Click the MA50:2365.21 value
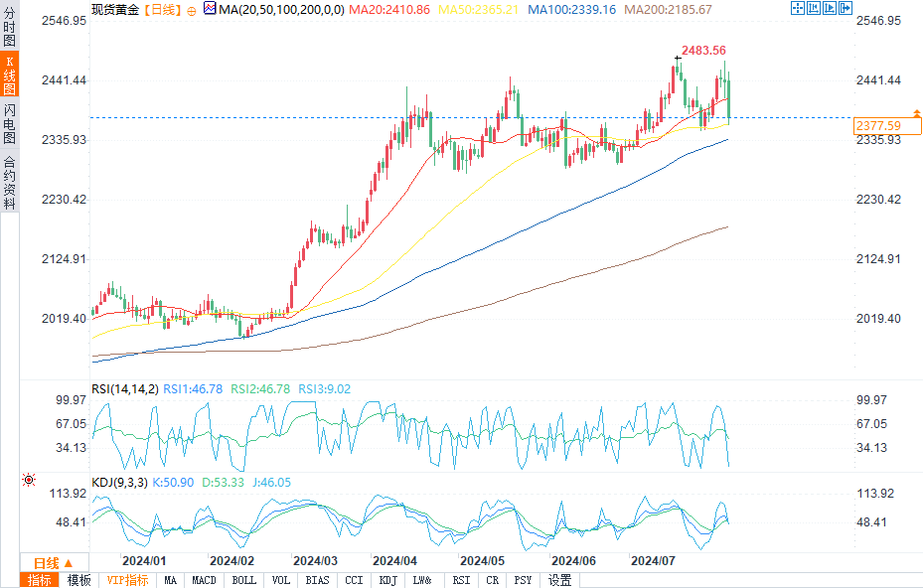This screenshot has width=923, height=588. click(x=479, y=10)
